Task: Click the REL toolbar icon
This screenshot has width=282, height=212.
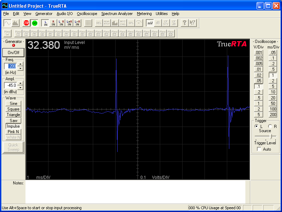Action: (99, 23)
